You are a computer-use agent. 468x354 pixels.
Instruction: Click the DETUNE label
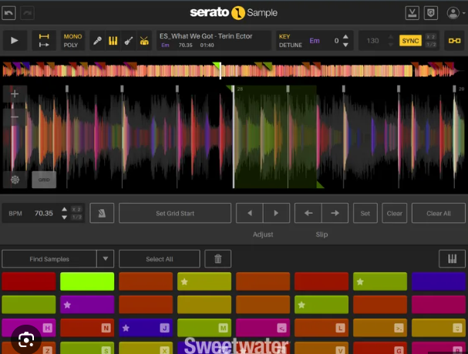pyautogui.click(x=291, y=45)
